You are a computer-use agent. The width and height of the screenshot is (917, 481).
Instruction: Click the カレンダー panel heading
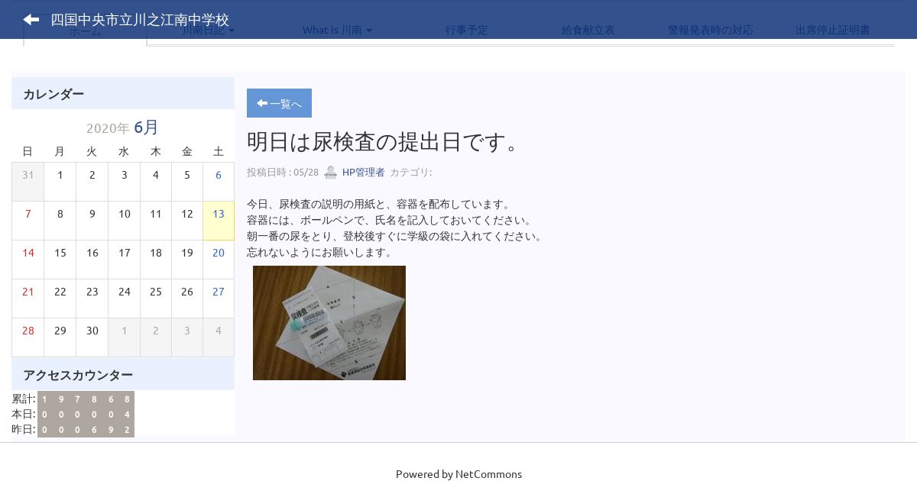[123, 94]
